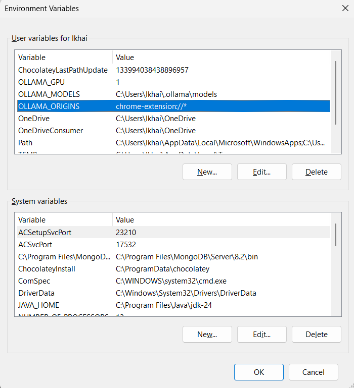
Task: Select the ComSpec system variable row
Action: click(x=173, y=281)
